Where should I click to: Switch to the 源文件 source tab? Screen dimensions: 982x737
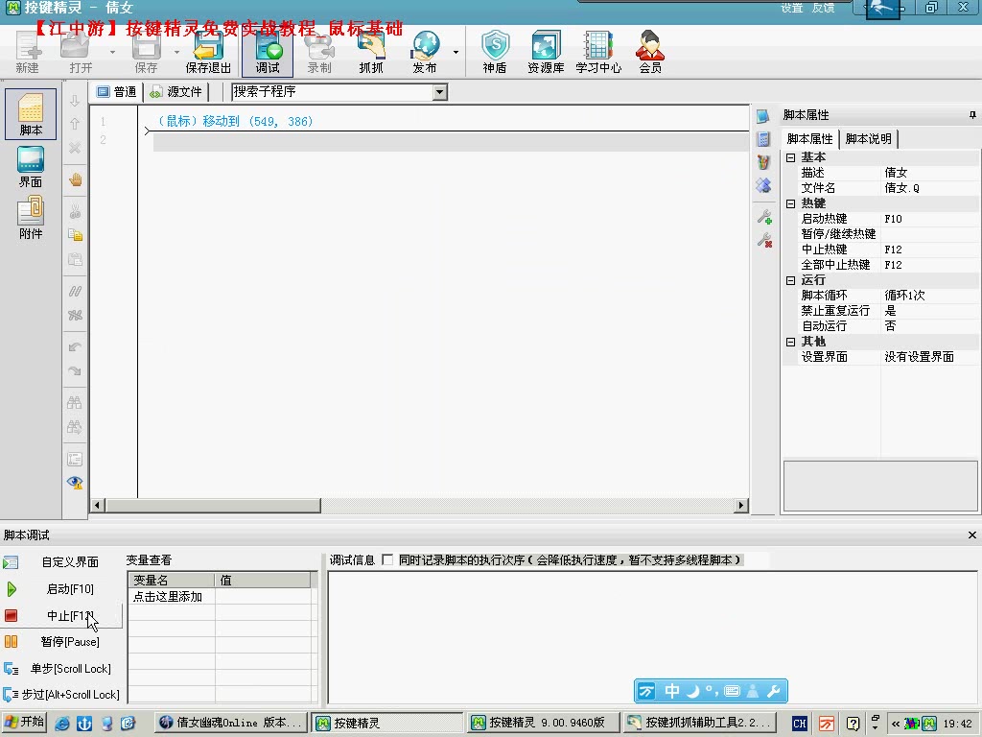pos(175,91)
